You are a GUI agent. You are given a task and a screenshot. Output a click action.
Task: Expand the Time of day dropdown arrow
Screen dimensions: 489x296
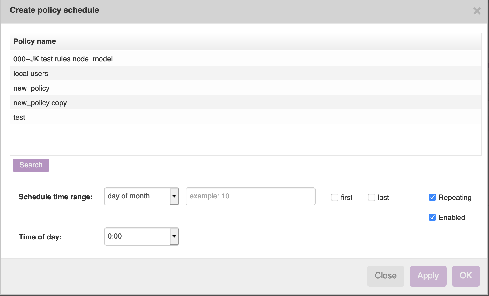click(x=174, y=236)
